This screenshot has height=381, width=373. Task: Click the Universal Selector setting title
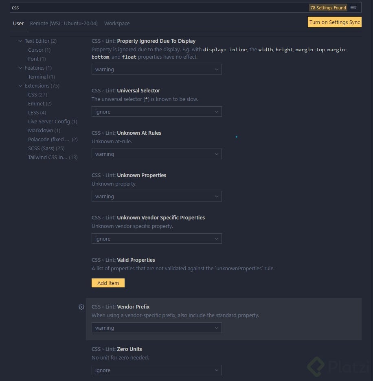click(x=138, y=91)
